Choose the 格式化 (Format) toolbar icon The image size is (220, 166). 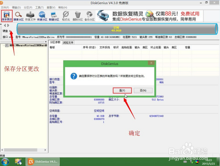point(66,16)
